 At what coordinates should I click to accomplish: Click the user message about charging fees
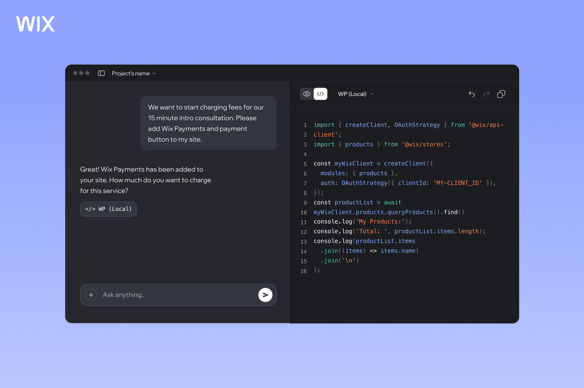point(208,123)
